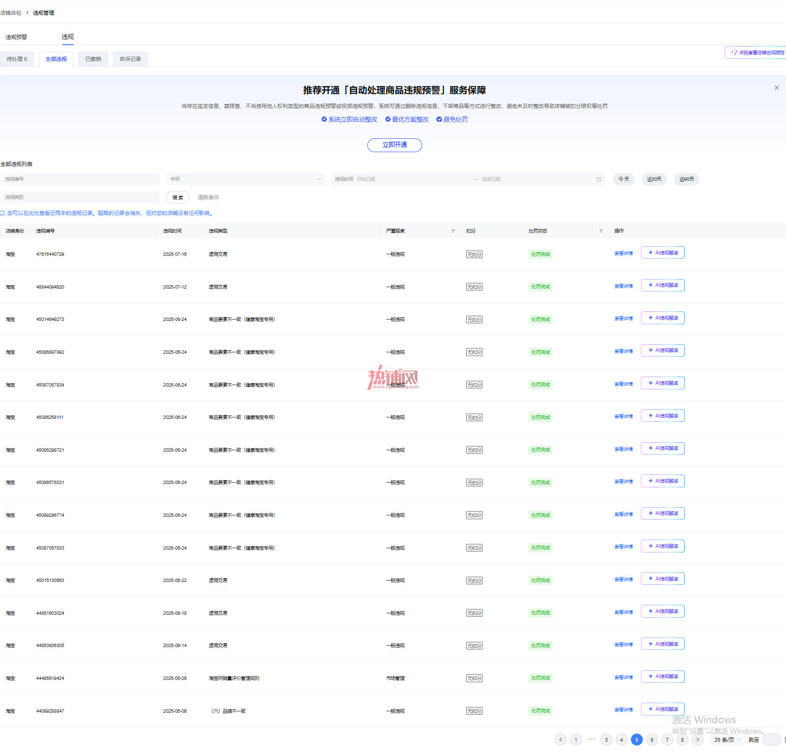This screenshot has height=755, width=786.
Task: Filter by 近30天 quick range
Action: [x=654, y=179]
